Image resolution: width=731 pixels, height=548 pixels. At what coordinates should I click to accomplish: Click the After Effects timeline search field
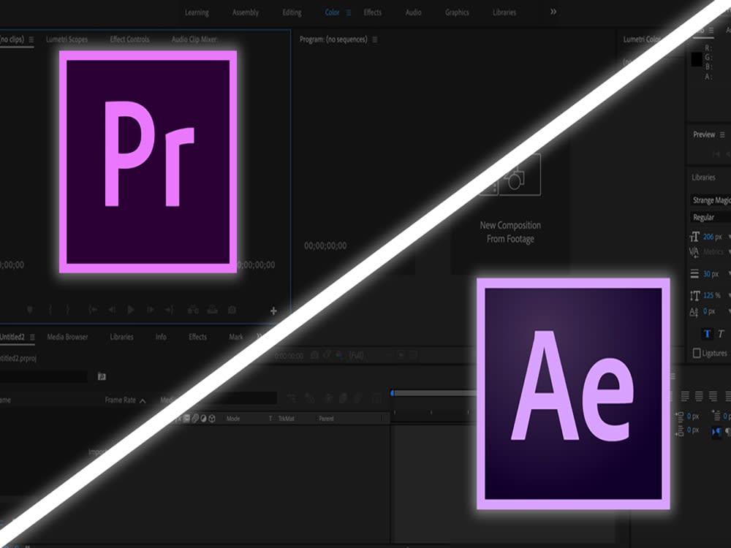point(241,397)
